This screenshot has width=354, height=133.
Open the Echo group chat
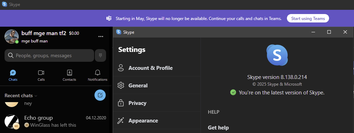pos(55,121)
